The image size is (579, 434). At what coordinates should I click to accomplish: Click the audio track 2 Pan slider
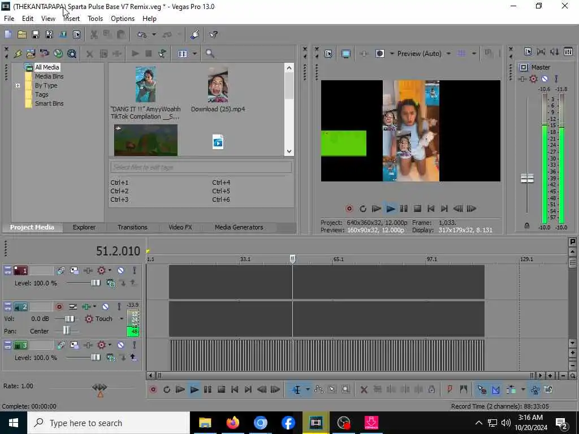tap(66, 331)
